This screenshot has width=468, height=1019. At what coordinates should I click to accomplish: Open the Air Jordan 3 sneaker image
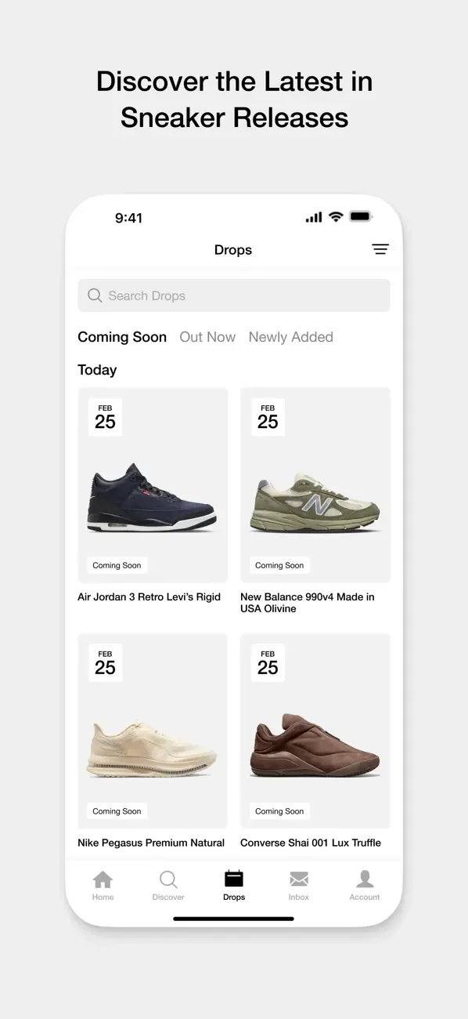(x=152, y=498)
